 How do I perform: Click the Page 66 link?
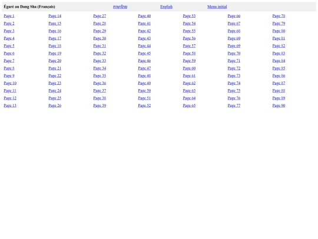tap(234, 16)
